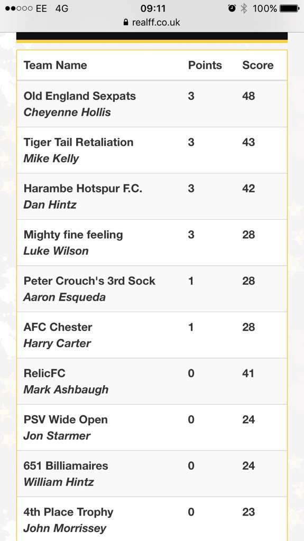
Task: Tap the padlock icon in address bar
Action: [x=126, y=22]
